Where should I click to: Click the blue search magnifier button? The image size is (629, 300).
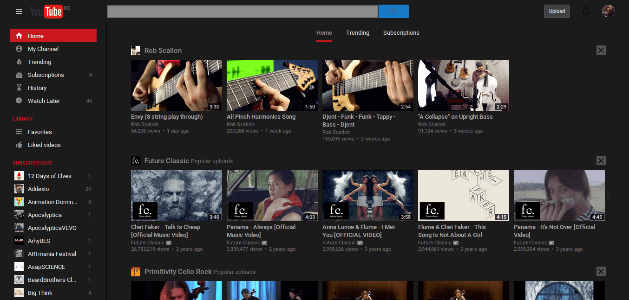coord(393,12)
